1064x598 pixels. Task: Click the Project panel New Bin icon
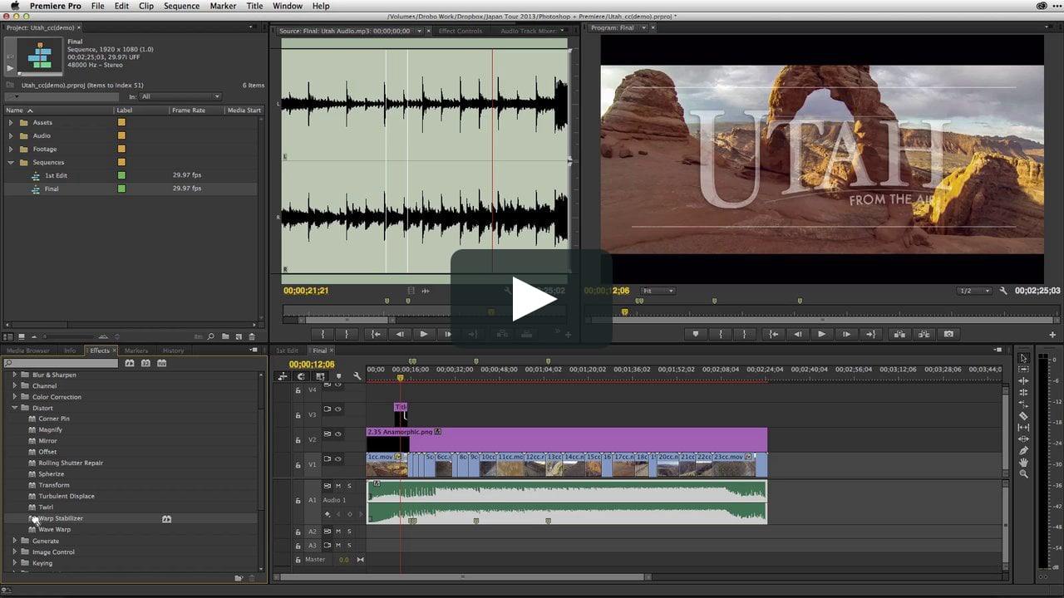coord(225,336)
